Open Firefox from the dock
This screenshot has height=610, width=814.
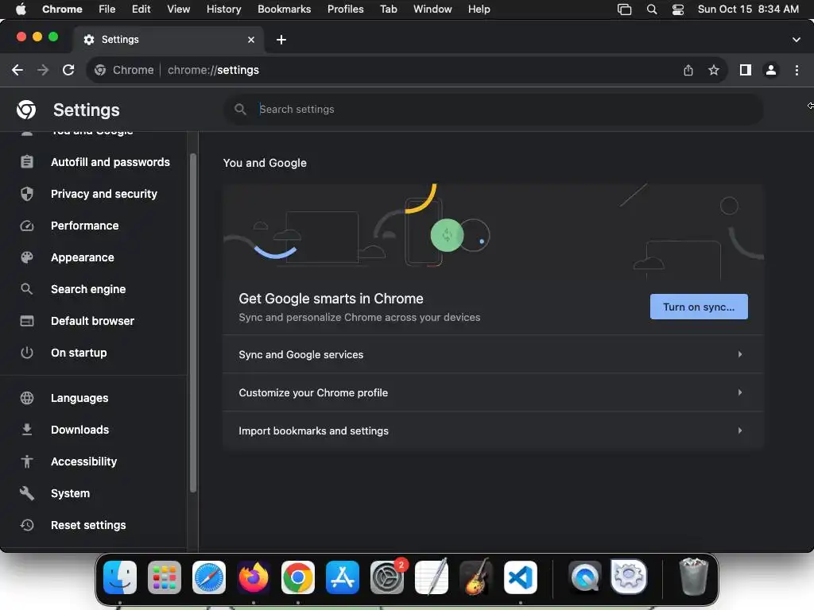point(254,577)
